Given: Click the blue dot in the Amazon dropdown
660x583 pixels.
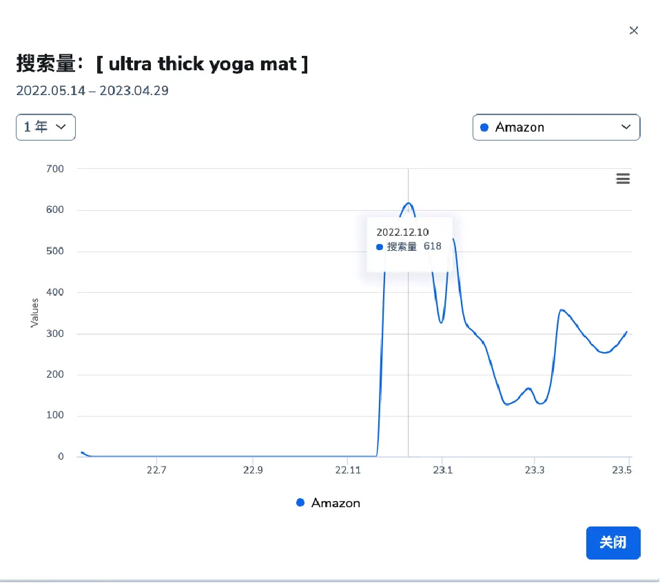Looking at the screenshot, I should (484, 127).
